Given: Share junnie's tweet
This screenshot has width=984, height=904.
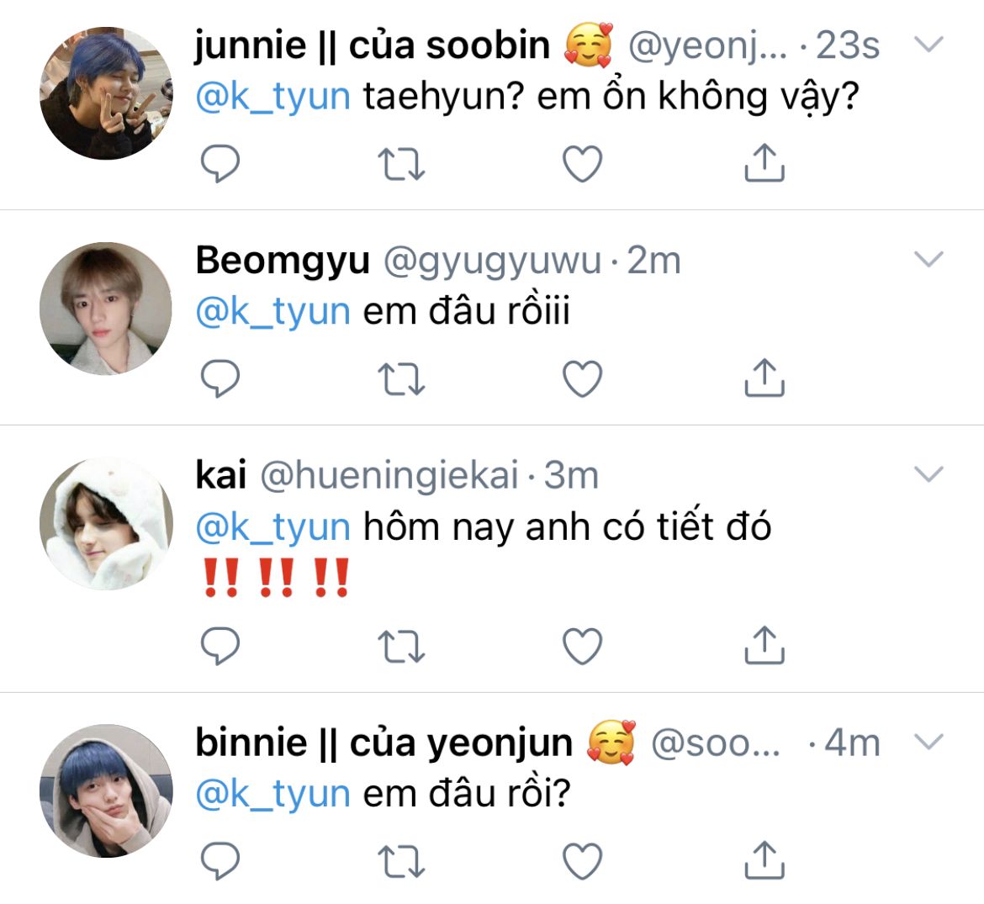Looking at the screenshot, I should 764,163.
